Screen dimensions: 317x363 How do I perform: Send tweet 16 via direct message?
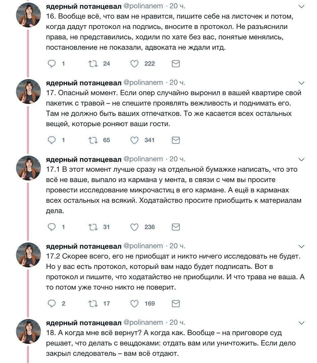(175, 64)
